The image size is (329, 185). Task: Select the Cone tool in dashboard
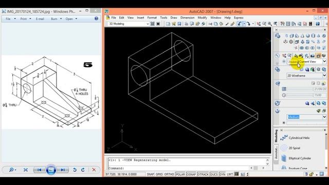(302, 36)
